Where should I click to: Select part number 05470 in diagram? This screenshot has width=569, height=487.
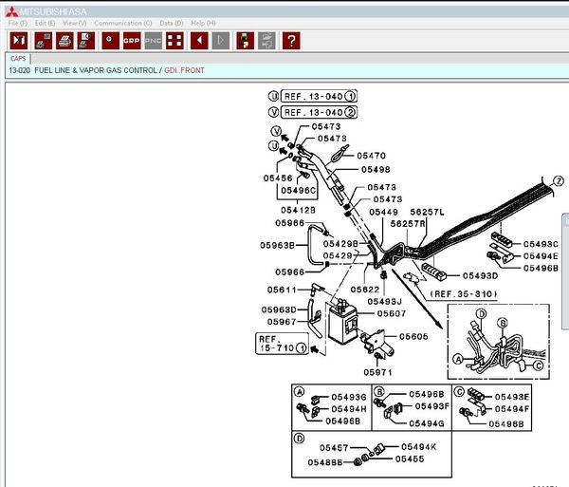pyautogui.click(x=373, y=156)
